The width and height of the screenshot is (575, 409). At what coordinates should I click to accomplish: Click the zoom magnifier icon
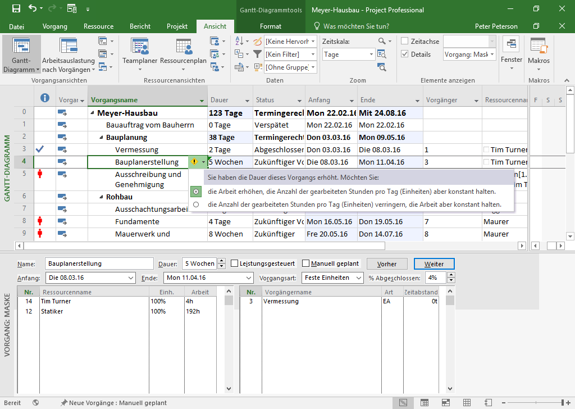382,41
